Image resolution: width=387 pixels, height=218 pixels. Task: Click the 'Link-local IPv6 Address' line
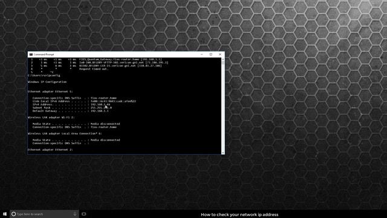[x=84, y=101]
